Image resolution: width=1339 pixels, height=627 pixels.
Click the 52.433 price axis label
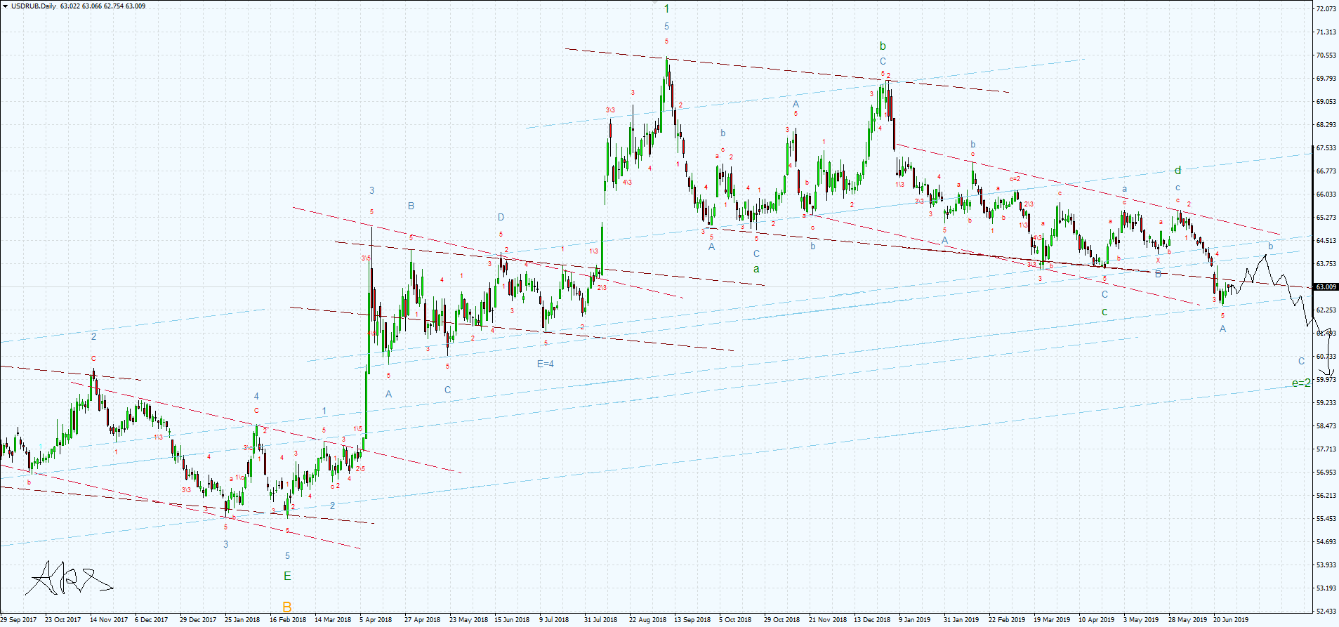point(1326,612)
